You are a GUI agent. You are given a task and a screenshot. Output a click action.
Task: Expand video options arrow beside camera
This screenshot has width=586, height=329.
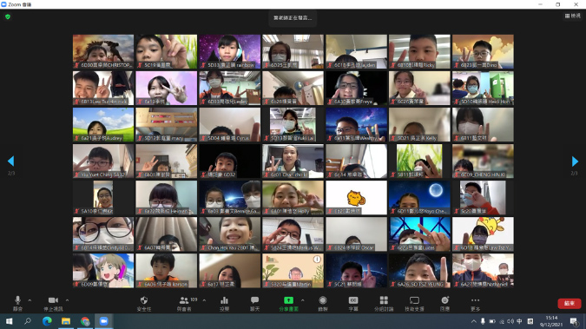click(x=67, y=300)
